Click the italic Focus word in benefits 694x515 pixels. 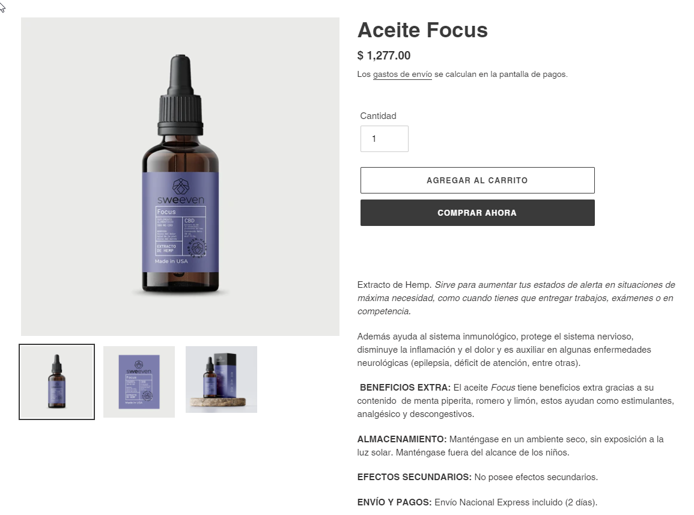(x=503, y=388)
